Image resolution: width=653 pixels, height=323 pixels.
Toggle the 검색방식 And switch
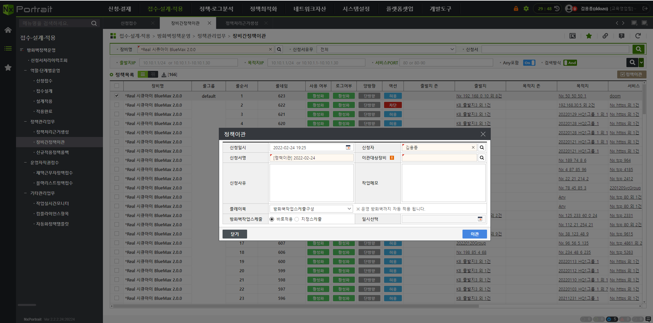[570, 63]
